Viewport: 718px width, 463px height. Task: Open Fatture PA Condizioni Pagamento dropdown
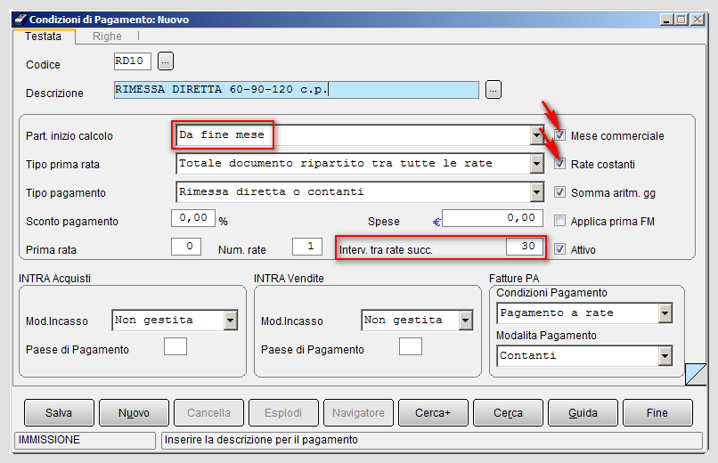click(665, 313)
